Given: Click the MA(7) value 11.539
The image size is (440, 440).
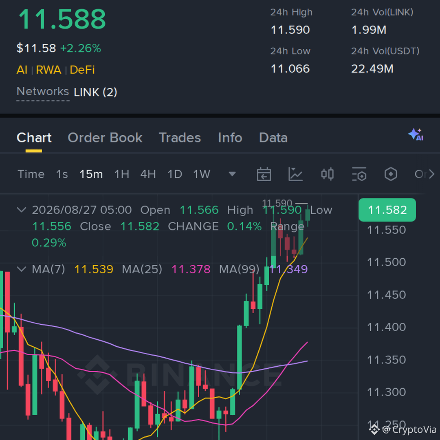Looking at the screenshot, I should [94, 269].
